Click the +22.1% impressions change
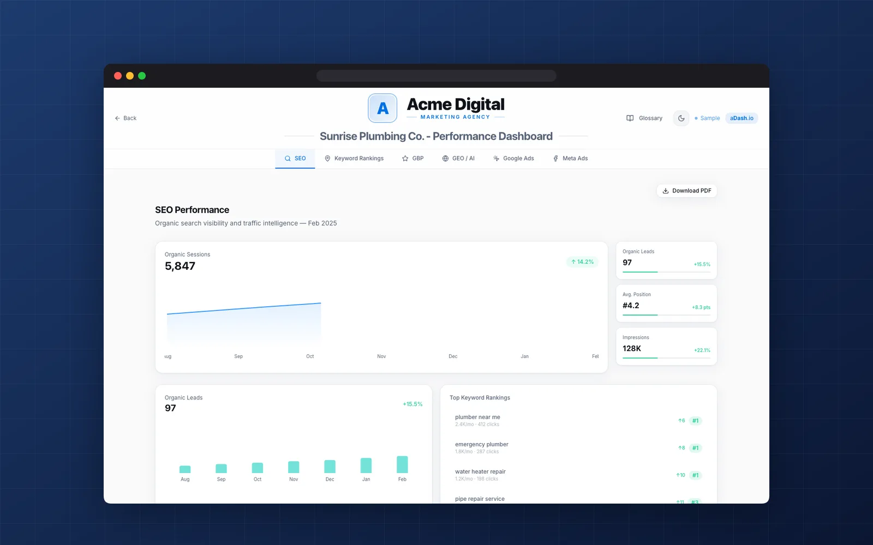 [x=702, y=350]
